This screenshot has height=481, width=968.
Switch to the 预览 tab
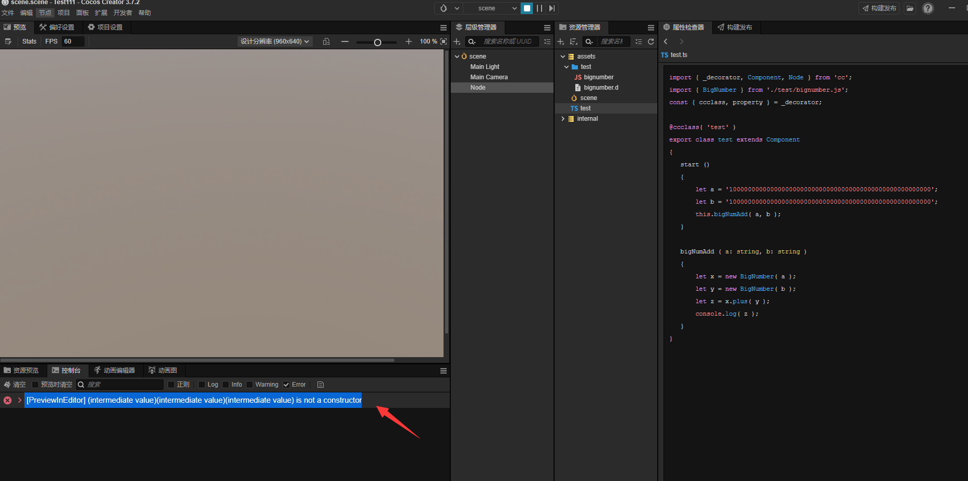pyautogui.click(x=16, y=27)
